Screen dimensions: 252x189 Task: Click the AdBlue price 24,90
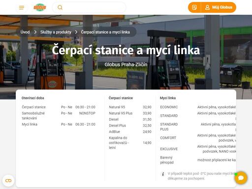(147, 132)
